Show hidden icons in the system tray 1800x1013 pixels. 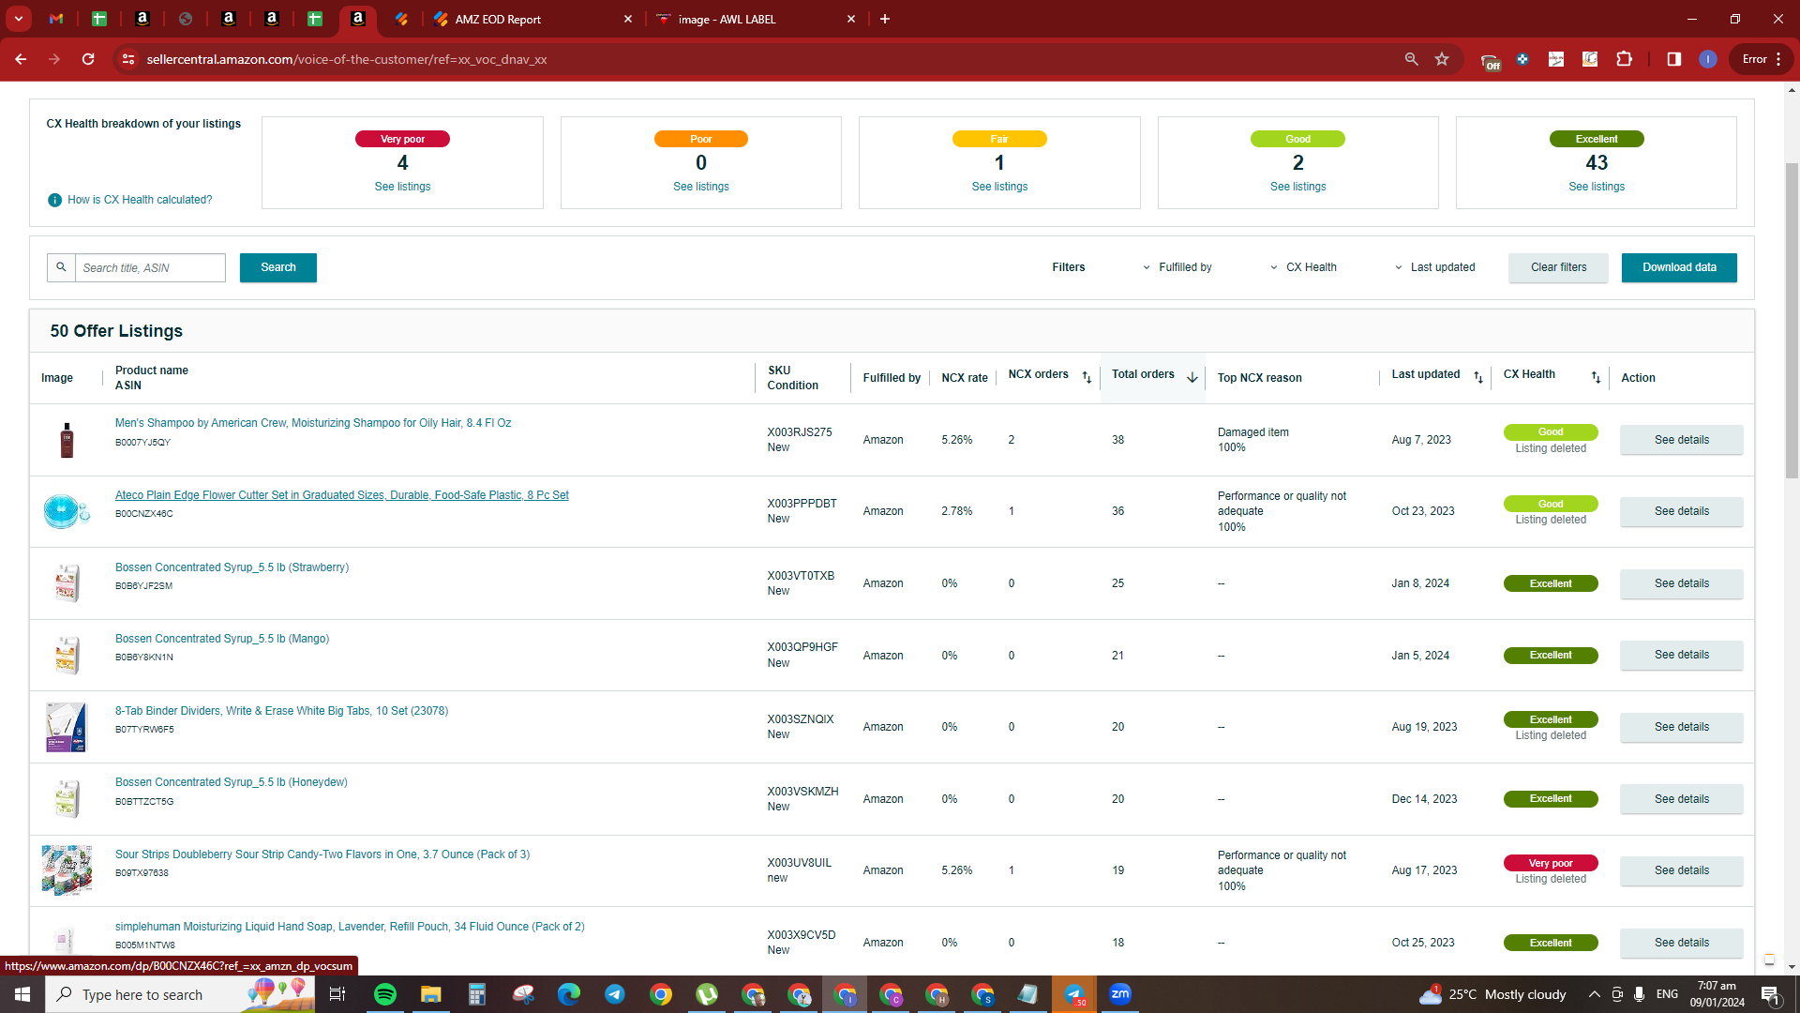pos(1594,994)
